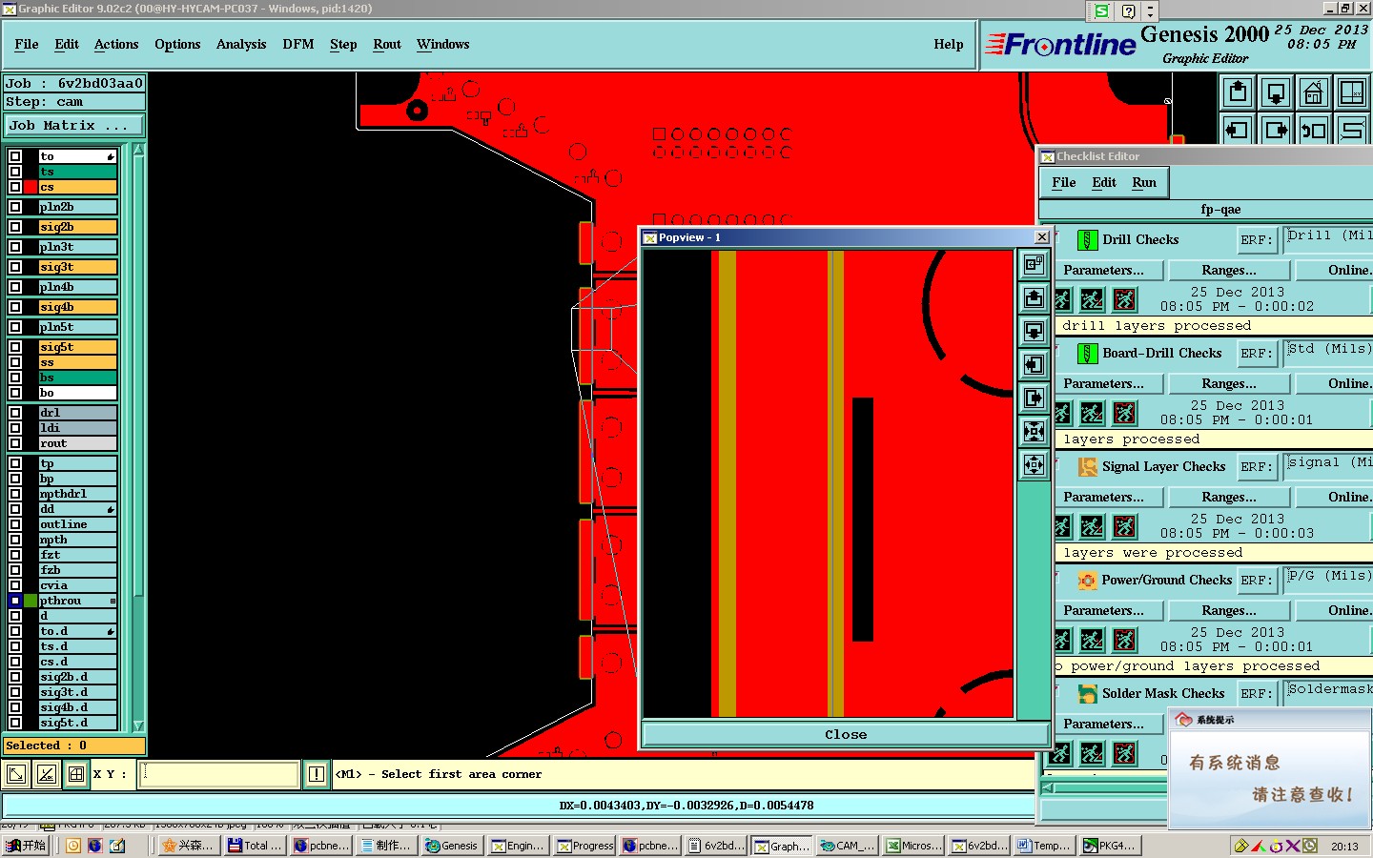1373x858 pixels.
Task: Open the Rout menu
Action: coord(387,45)
